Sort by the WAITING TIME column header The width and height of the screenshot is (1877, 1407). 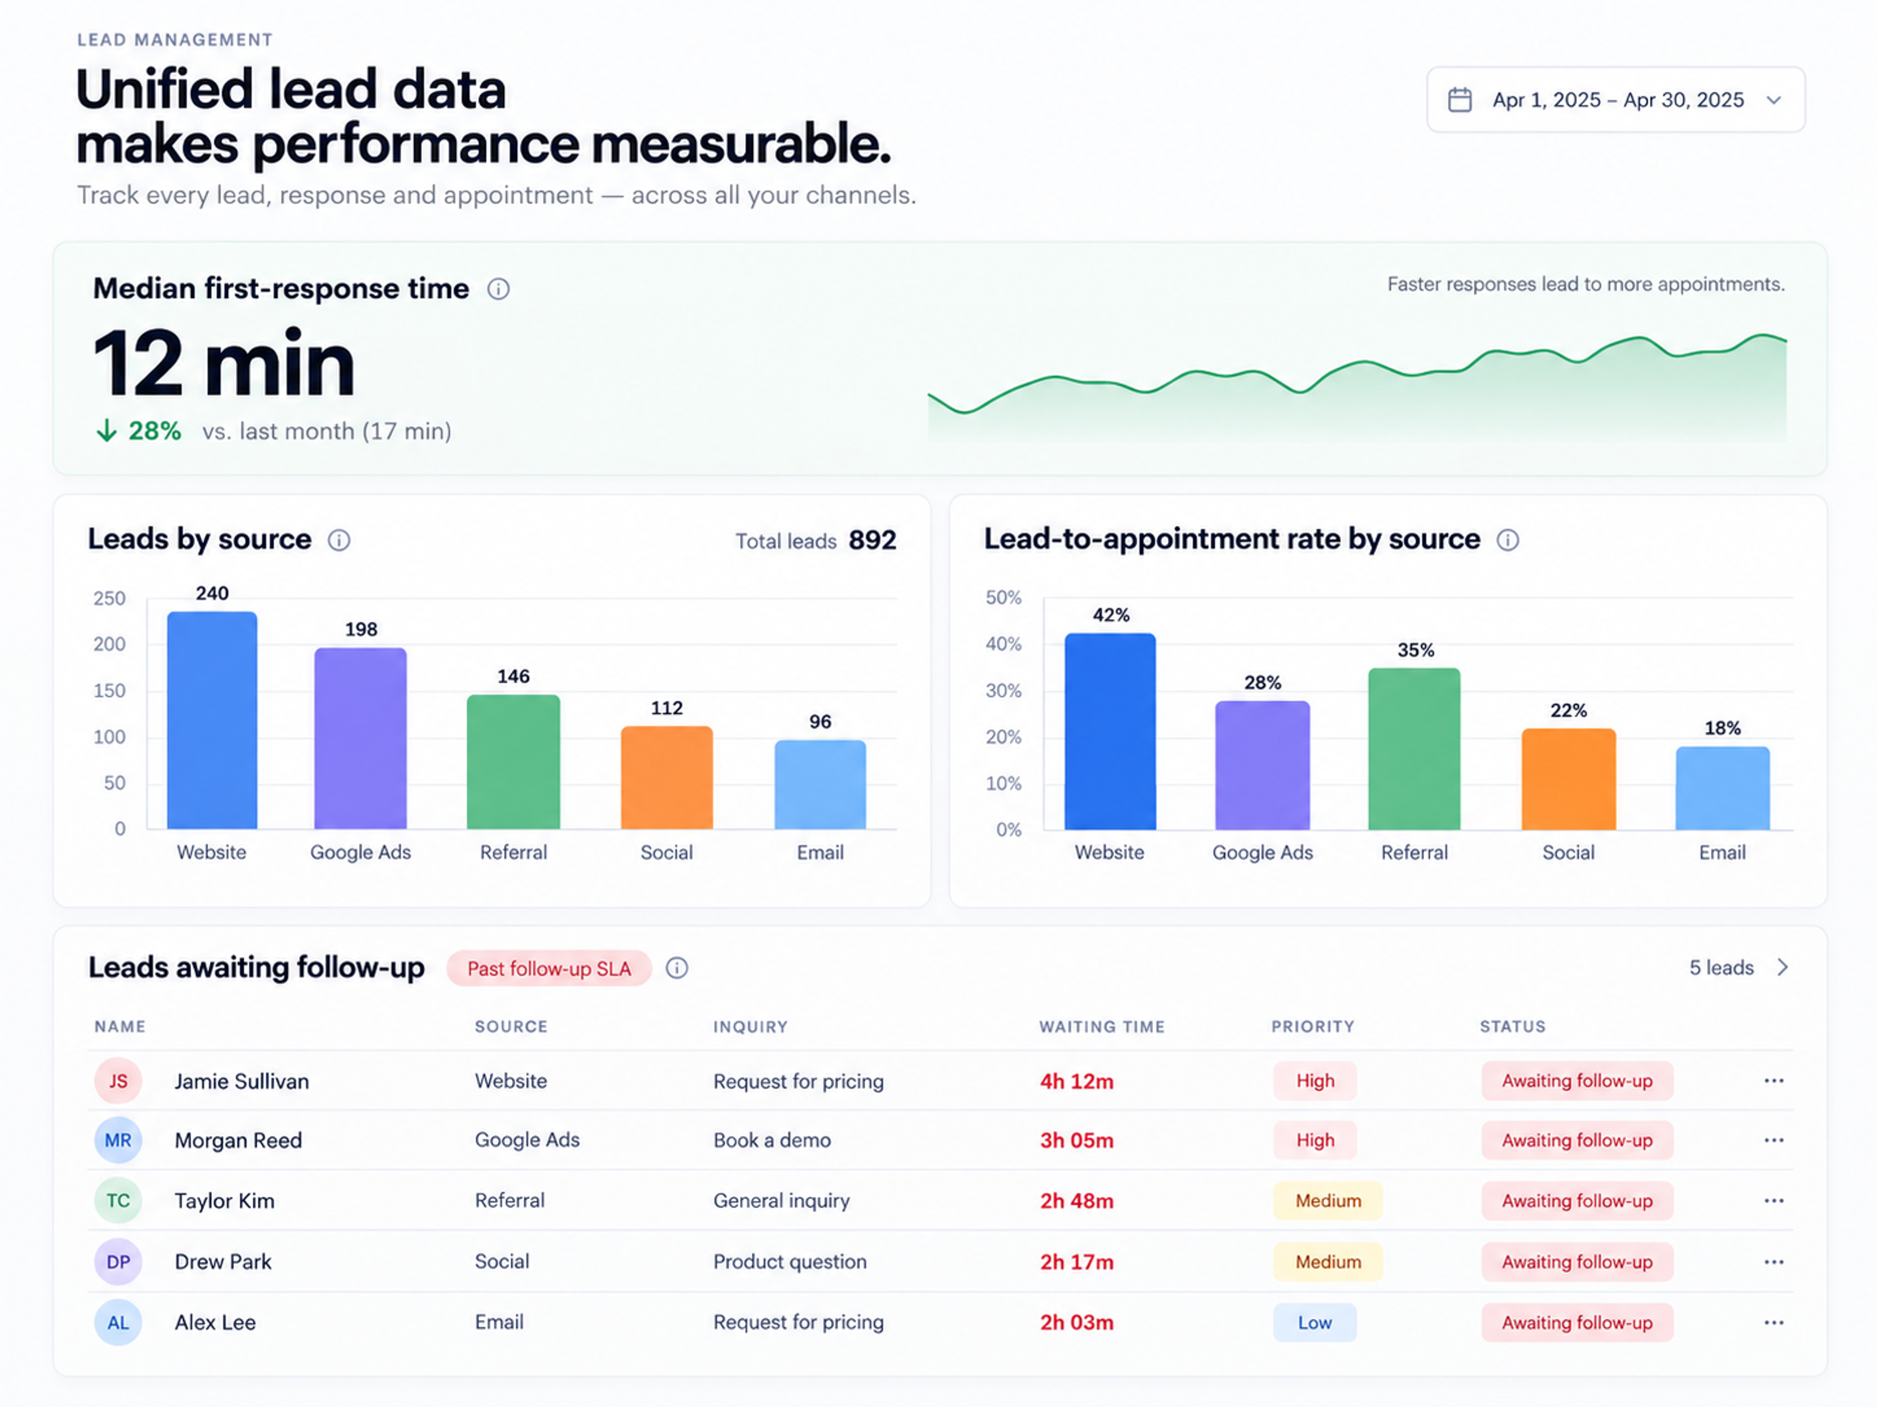(1101, 1026)
